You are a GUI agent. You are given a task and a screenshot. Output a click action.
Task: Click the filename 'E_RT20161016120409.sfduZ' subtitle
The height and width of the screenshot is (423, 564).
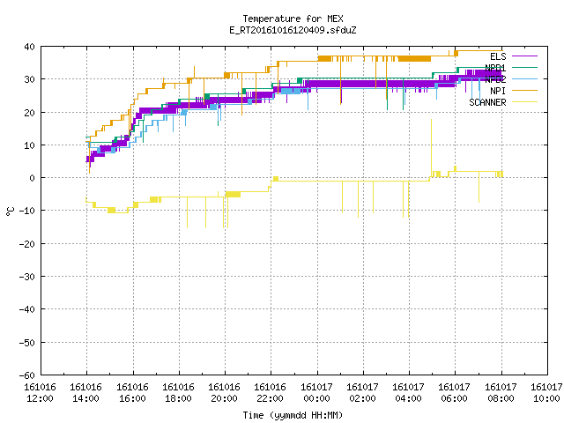point(293,30)
